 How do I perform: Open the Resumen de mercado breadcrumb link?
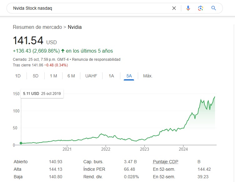37,27
